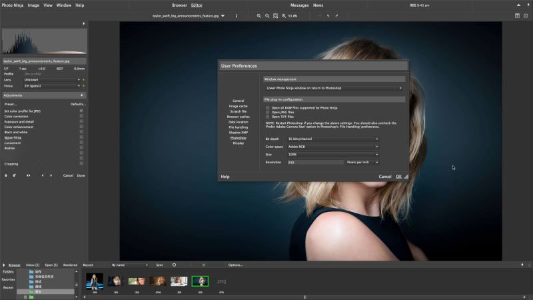Viewport: 533px width, 300px height.
Task: Enable the Cropping checkbox
Action: pos(81,163)
